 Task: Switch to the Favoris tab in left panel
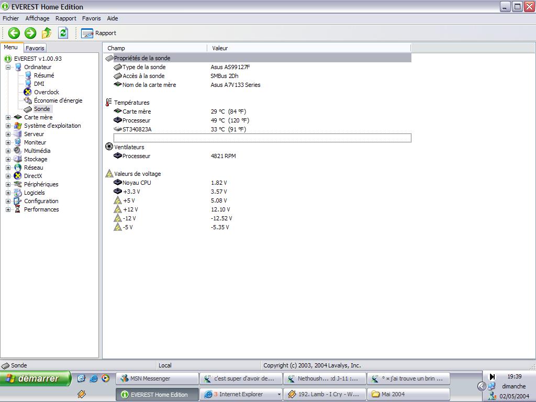tap(35, 48)
